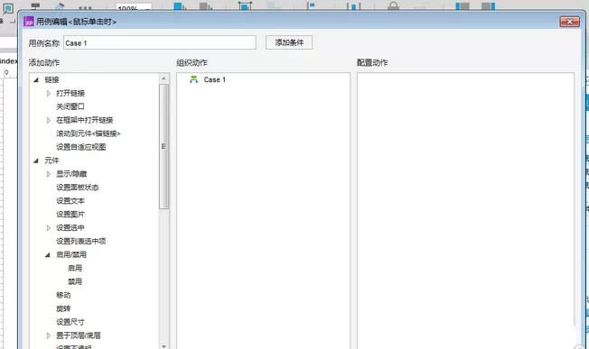The width and height of the screenshot is (589, 349).
Task: Select the 设置图片 action
Action: click(70, 215)
